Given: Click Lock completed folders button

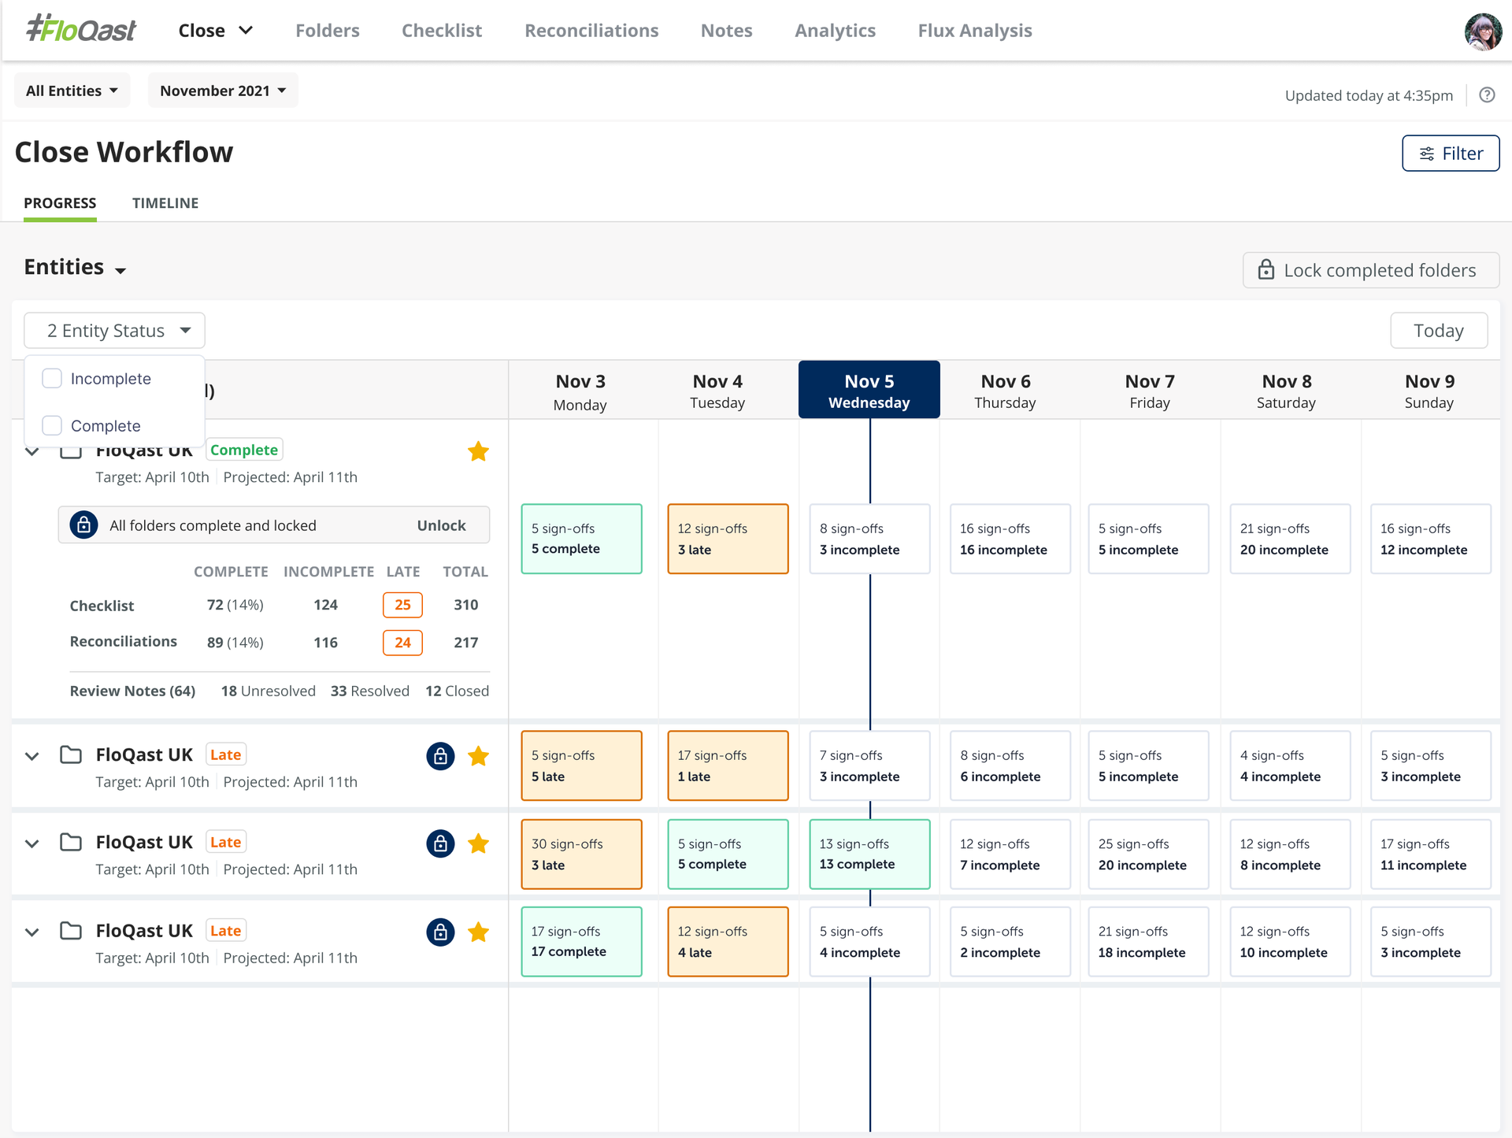Looking at the screenshot, I should click(x=1371, y=270).
